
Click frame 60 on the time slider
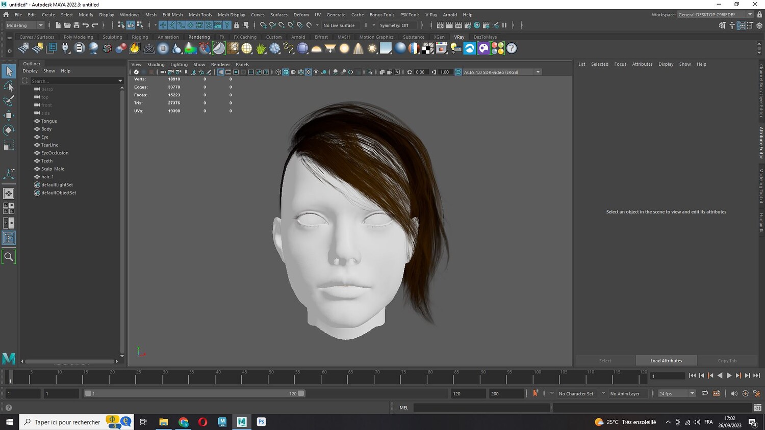click(321, 378)
